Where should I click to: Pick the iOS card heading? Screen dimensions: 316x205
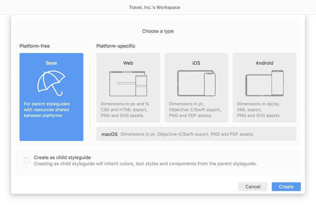196,63
